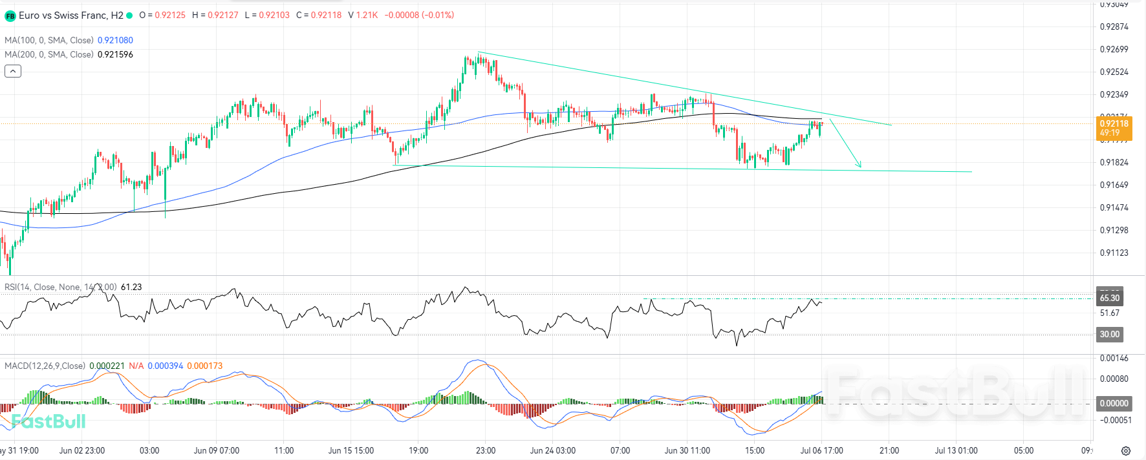
Task: Click the RSI 65.30 level label
Action: coord(1110,298)
